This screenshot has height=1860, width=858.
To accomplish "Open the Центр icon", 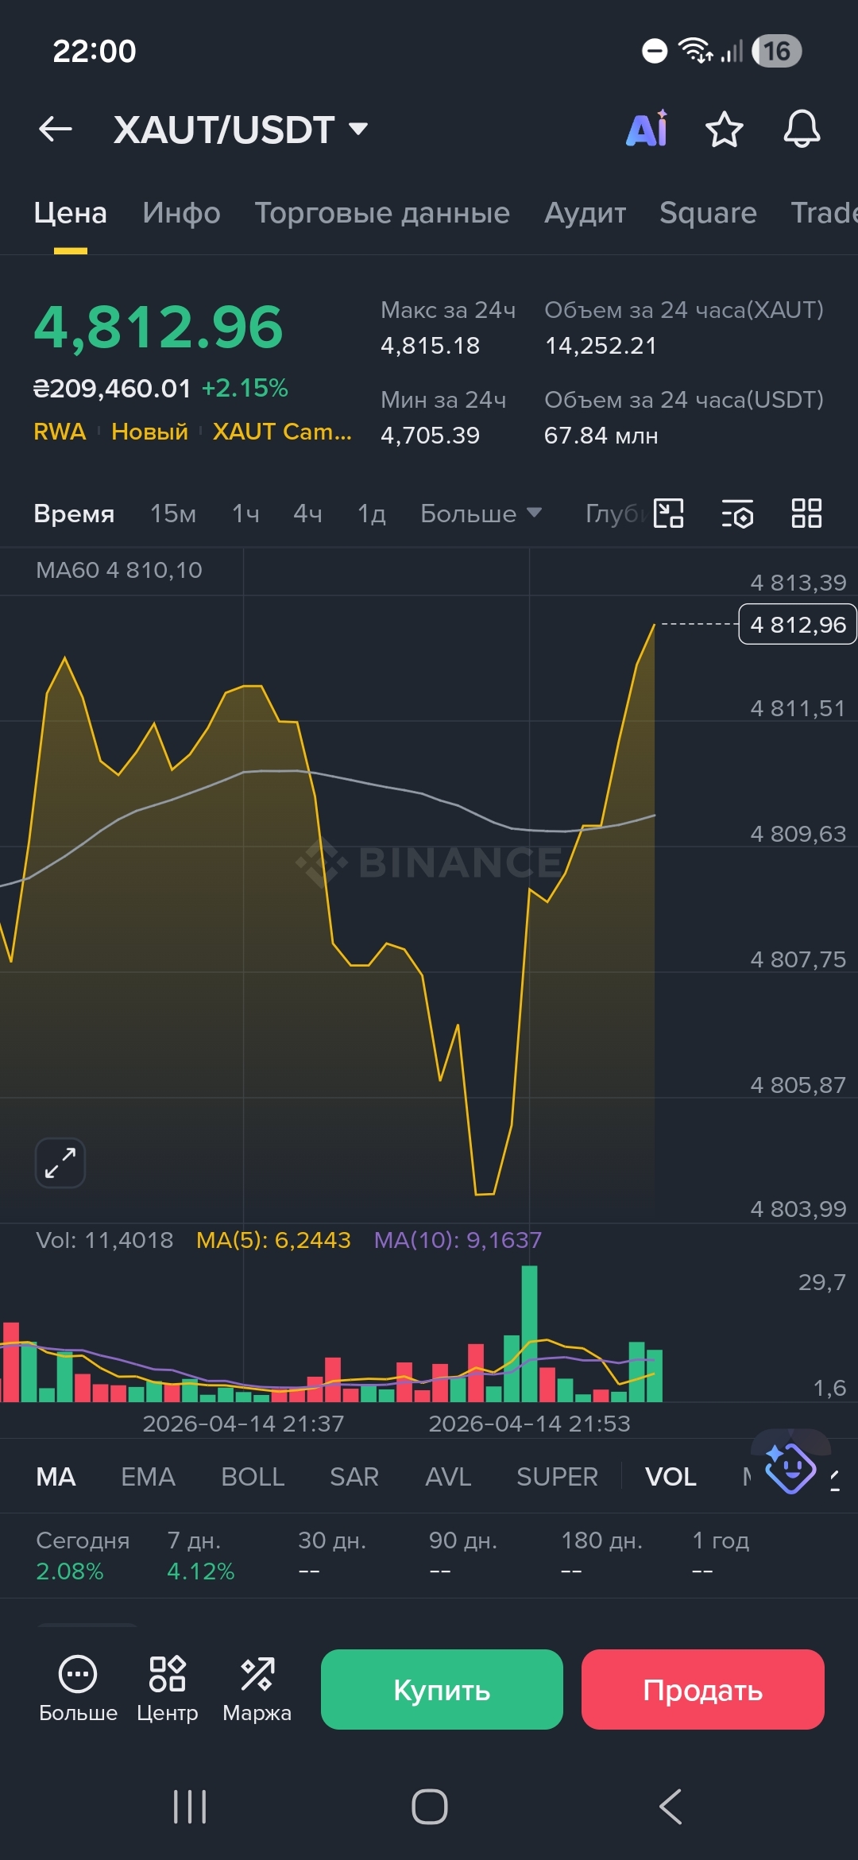I will click(168, 1689).
